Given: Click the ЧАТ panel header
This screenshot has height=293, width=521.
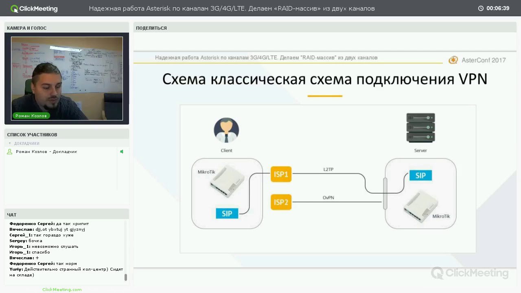Looking at the screenshot, I should (x=67, y=214).
